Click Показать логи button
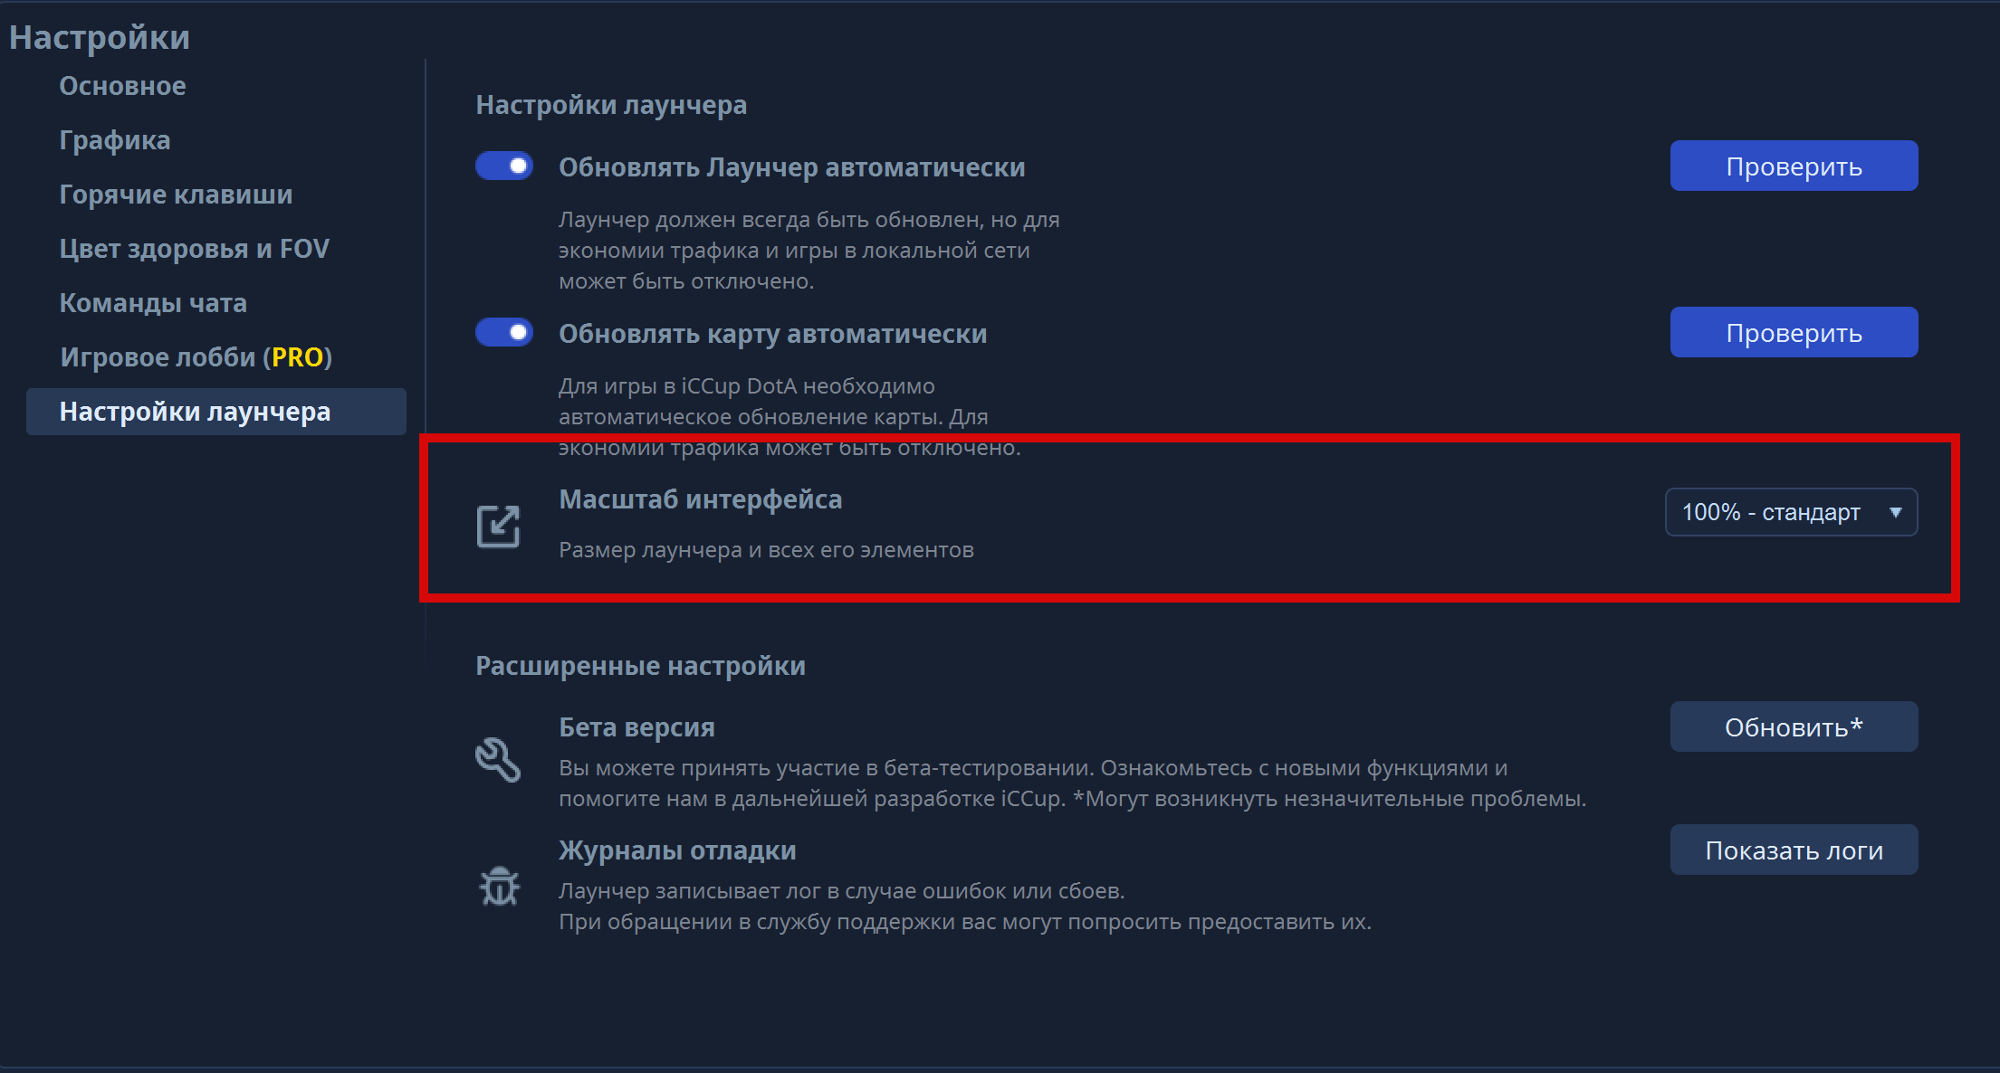 (x=1794, y=850)
